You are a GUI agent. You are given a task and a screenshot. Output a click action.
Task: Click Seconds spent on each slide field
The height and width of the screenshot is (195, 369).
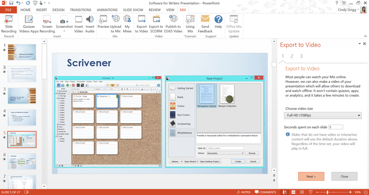335,127
